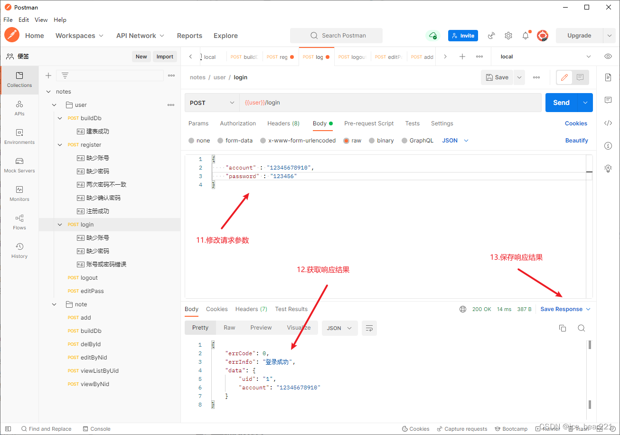Open the notifications bell
Screen dimensions: 620x435
coord(526,36)
